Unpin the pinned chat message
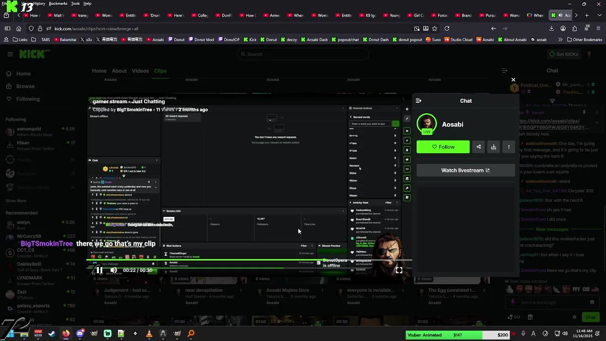606x341 pixels. [584, 113]
